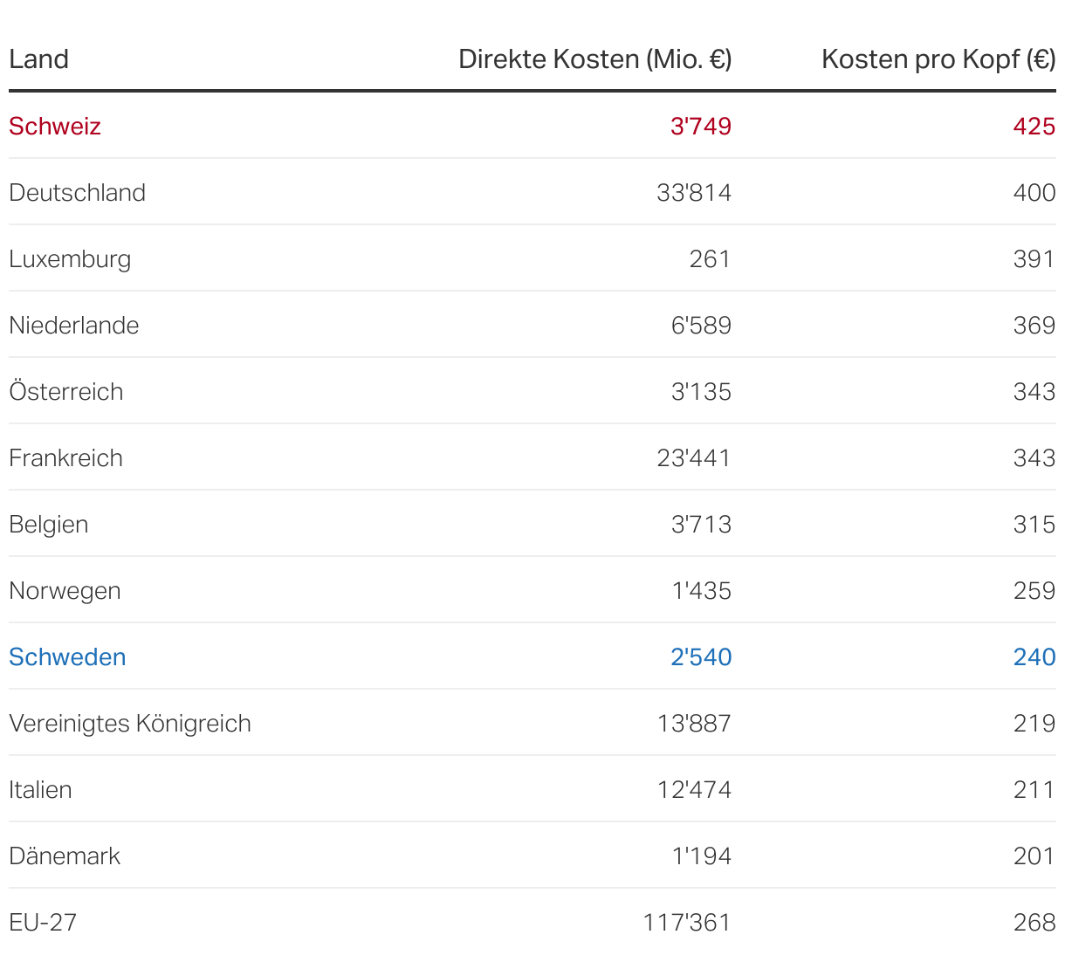Viewport: 1065px width, 962px height.
Task: Select the Niederlande row label
Action: (x=74, y=326)
